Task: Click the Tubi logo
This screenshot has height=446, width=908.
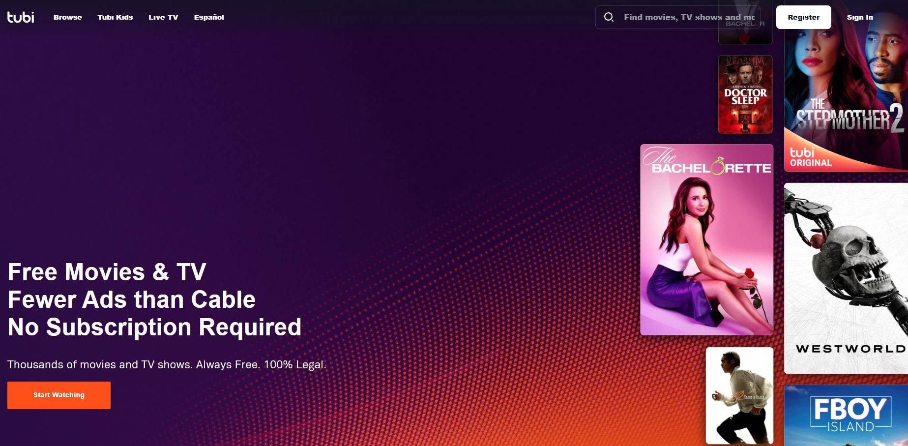Action: pyautogui.click(x=21, y=17)
